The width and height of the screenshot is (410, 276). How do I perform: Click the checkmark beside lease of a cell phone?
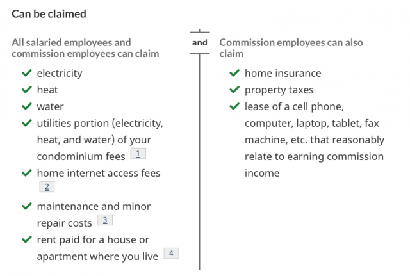tap(234, 106)
